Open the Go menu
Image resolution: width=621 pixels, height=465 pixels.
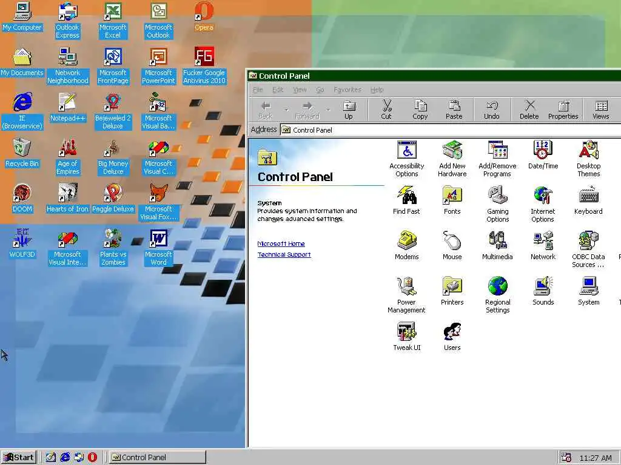[x=320, y=90]
